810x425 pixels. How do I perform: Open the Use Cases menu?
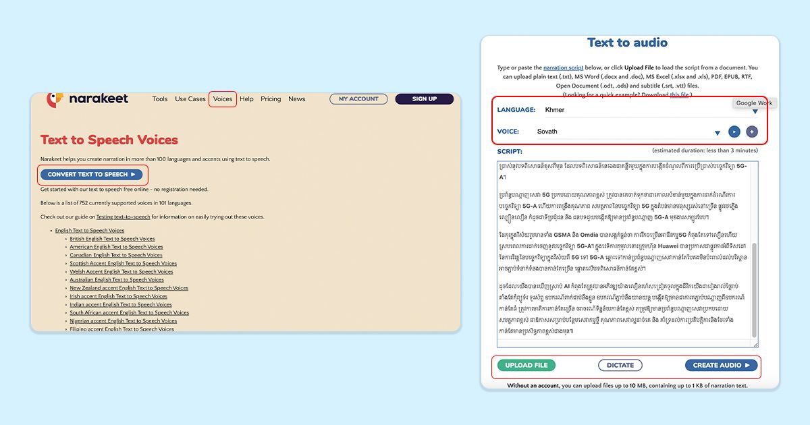point(190,99)
